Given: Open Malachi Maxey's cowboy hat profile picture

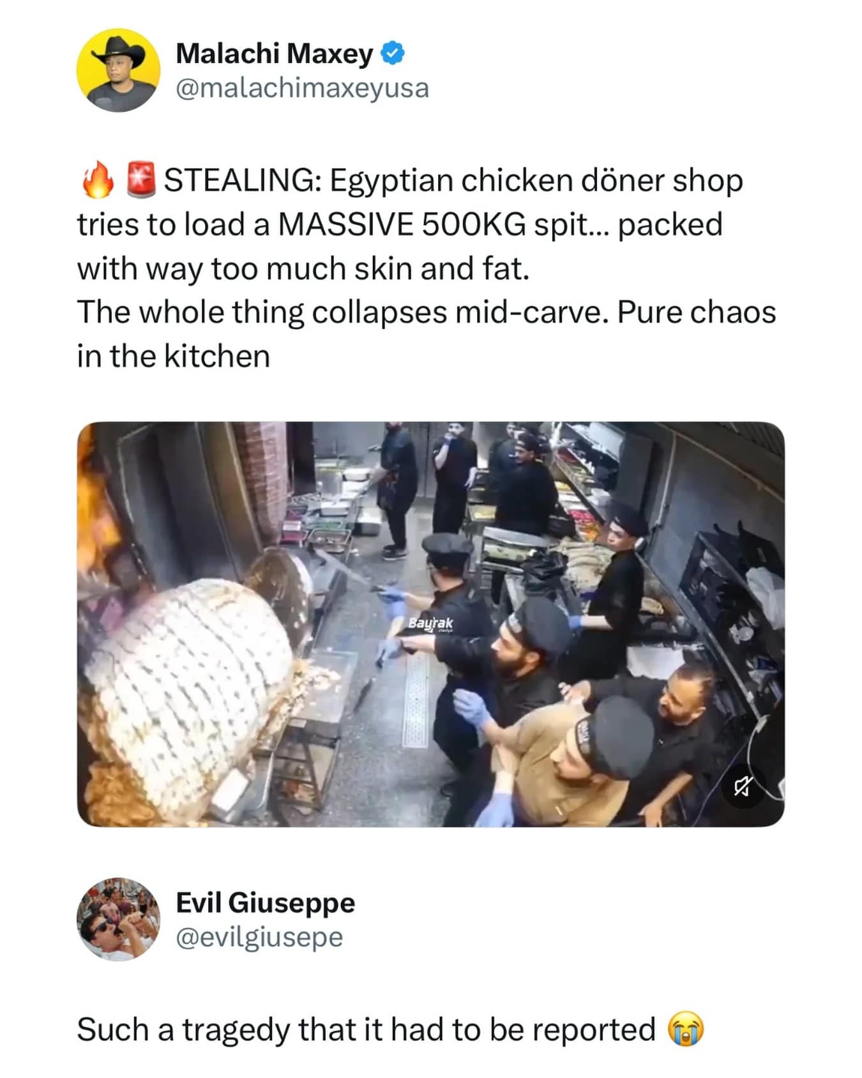Looking at the screenshot, I should tap(118, 70).
